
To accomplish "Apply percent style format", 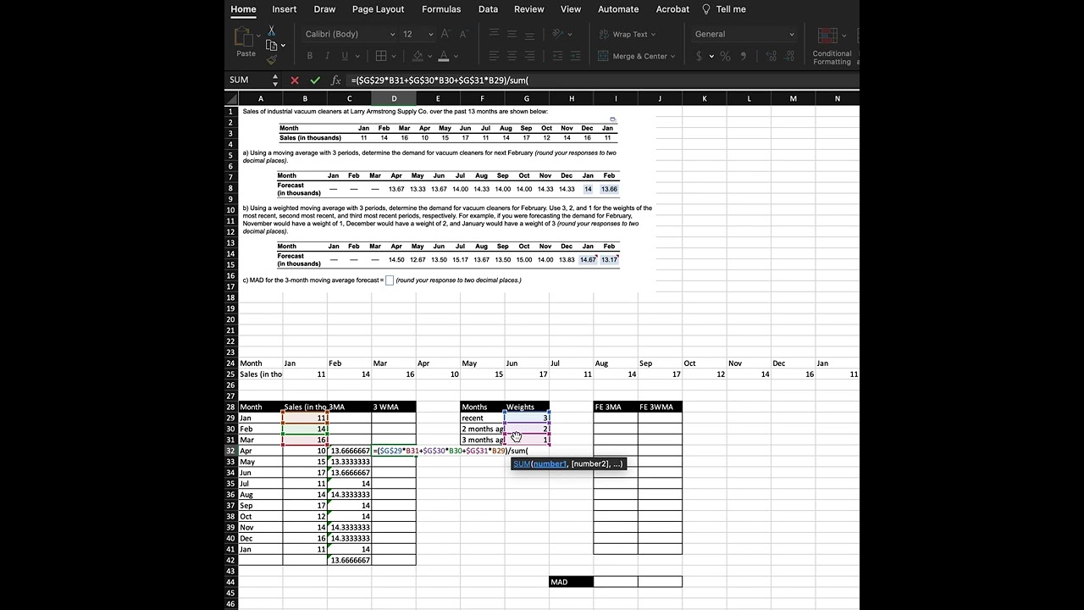I will [726, 56].
